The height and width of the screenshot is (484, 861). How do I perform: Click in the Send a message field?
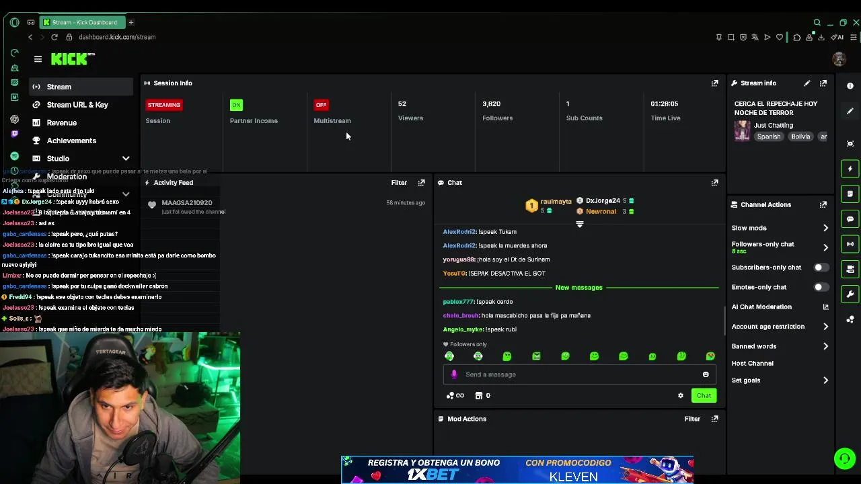tap(580, 374)
